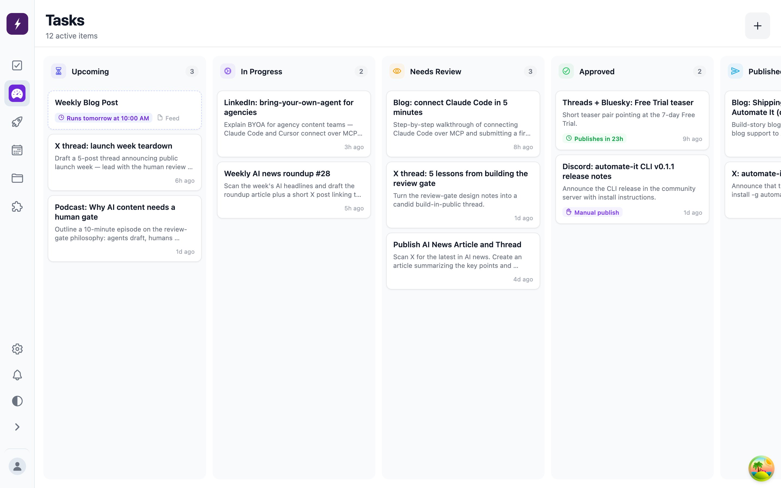Open the 'Blog: Shipping' card in Published

(753, 124)
